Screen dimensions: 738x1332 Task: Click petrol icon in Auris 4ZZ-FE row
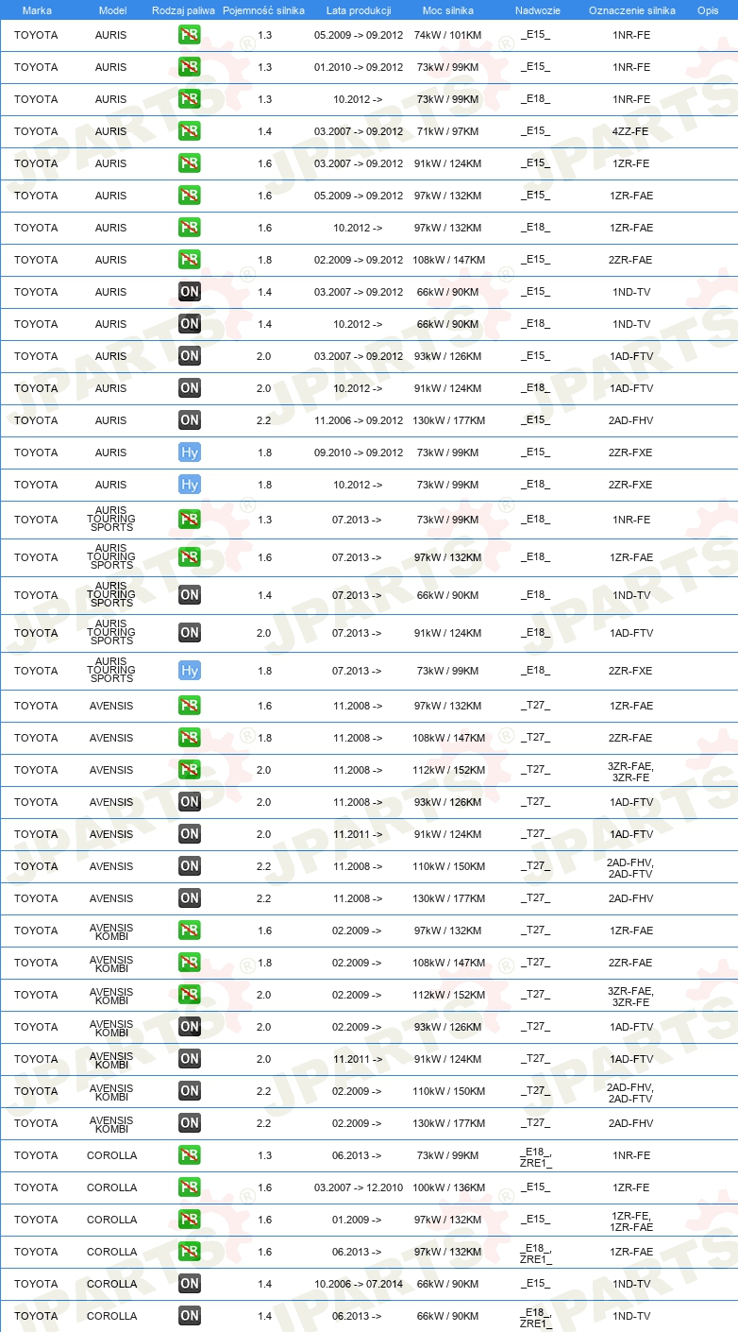click(x=189, y=131)
